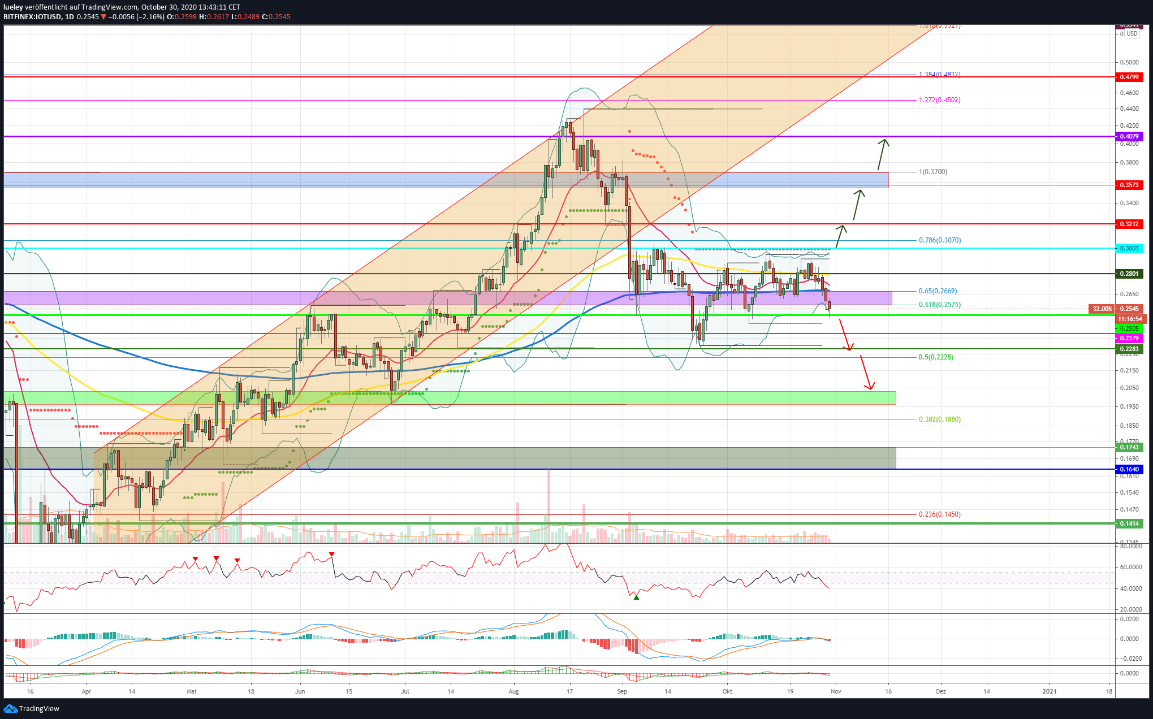The height and width of the screenshot is (719, 1153).
Task: Select the green 0.1743 price label
Action: 1129,447
